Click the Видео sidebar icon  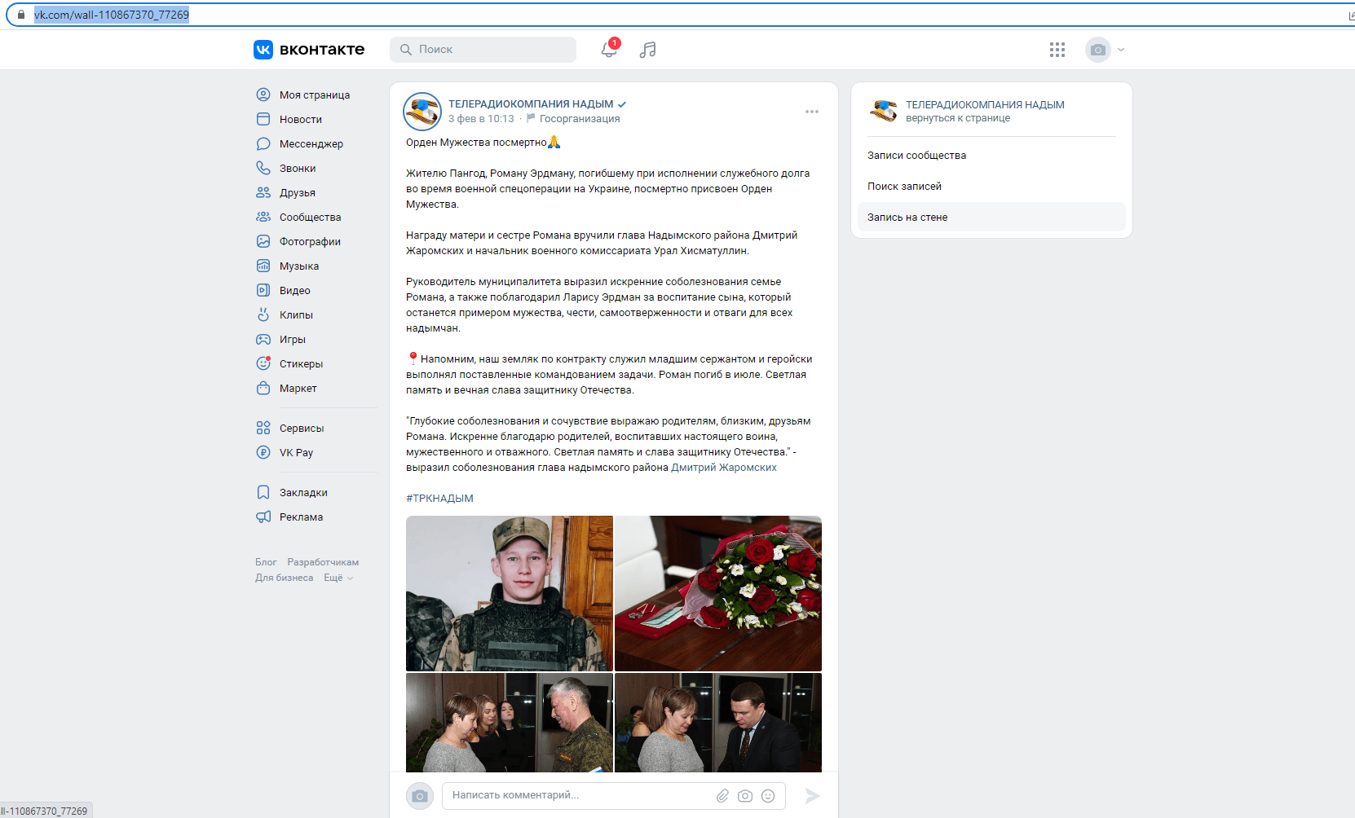point(263,290)
